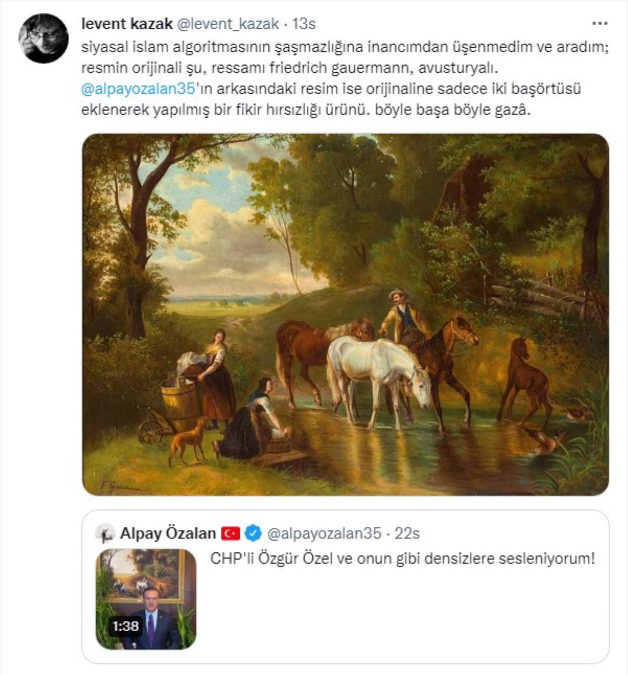Open quoted tweet text about Özgür Özel
This screenshot has height=675, width=628.
tap(403, 559)
